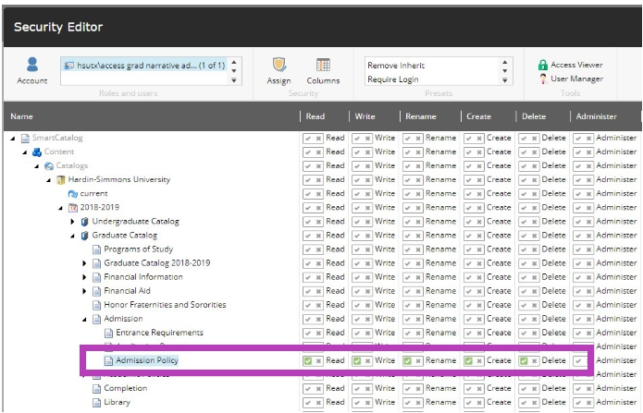
Task: Open the User Manager tool link
Action: 576,79
